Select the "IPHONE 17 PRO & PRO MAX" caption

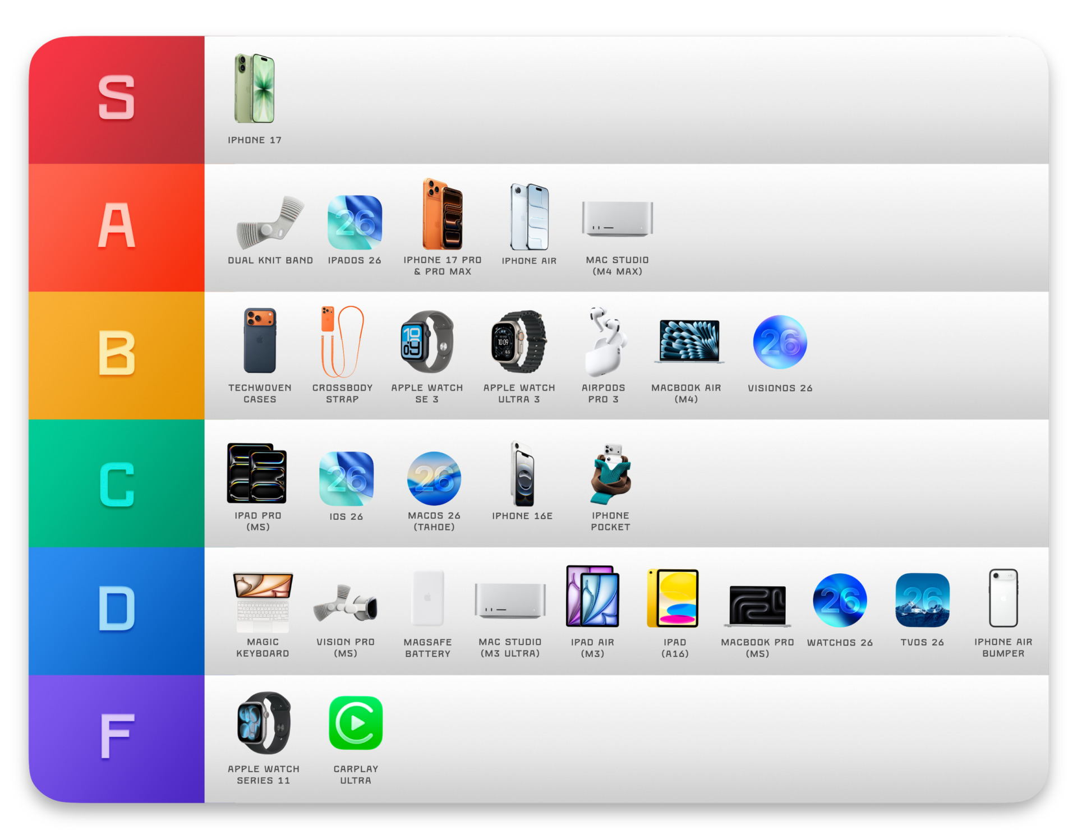(443, 266)
